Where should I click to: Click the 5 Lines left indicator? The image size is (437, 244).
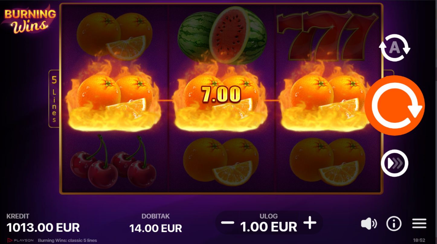click(x=54, y=99)
